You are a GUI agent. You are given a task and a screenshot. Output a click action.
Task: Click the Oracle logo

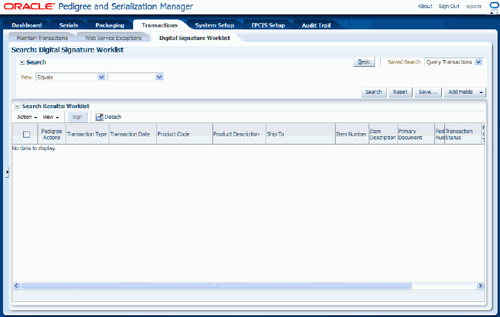29,6
